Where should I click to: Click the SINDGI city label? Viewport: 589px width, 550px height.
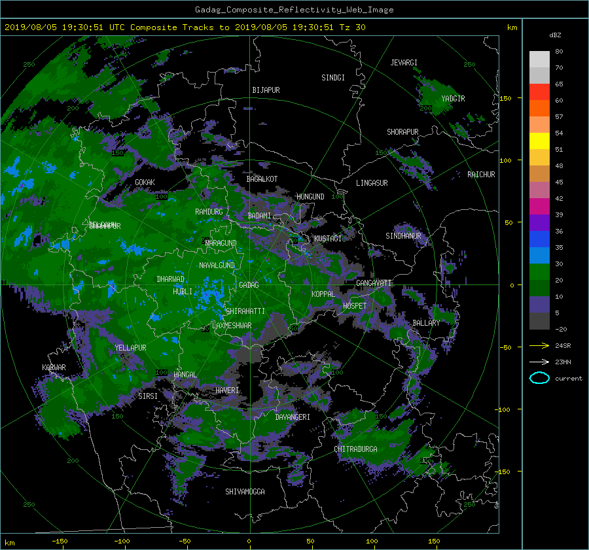point(333,78)
